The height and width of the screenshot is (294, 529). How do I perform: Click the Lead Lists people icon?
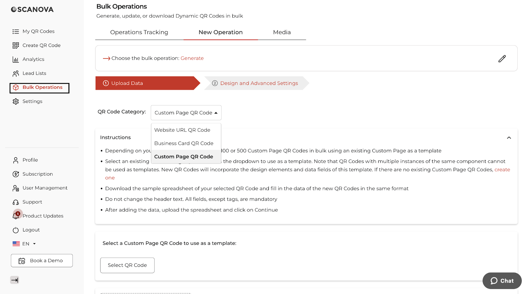16,73
